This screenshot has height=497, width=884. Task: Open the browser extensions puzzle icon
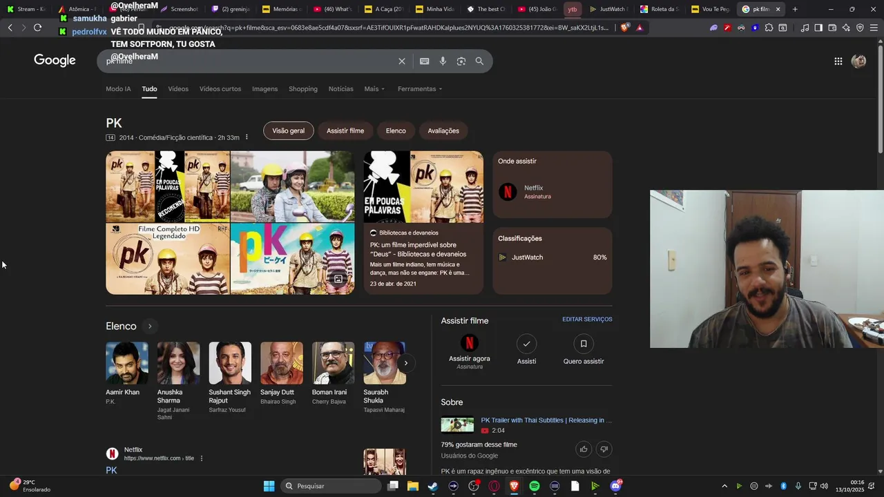coord(769,28)
